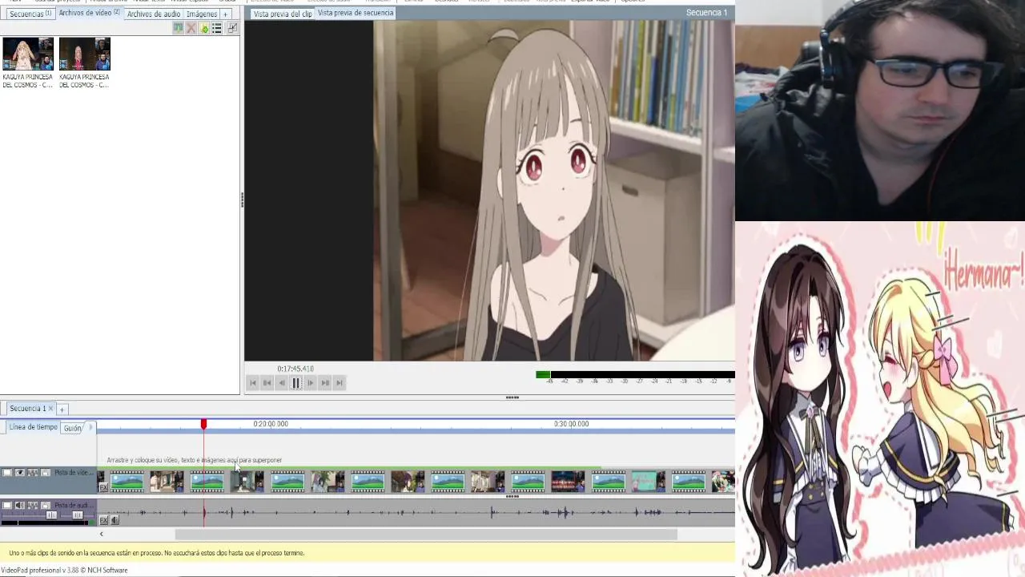
Task: Adjust audio track pan slider
Action: [78, 515]
